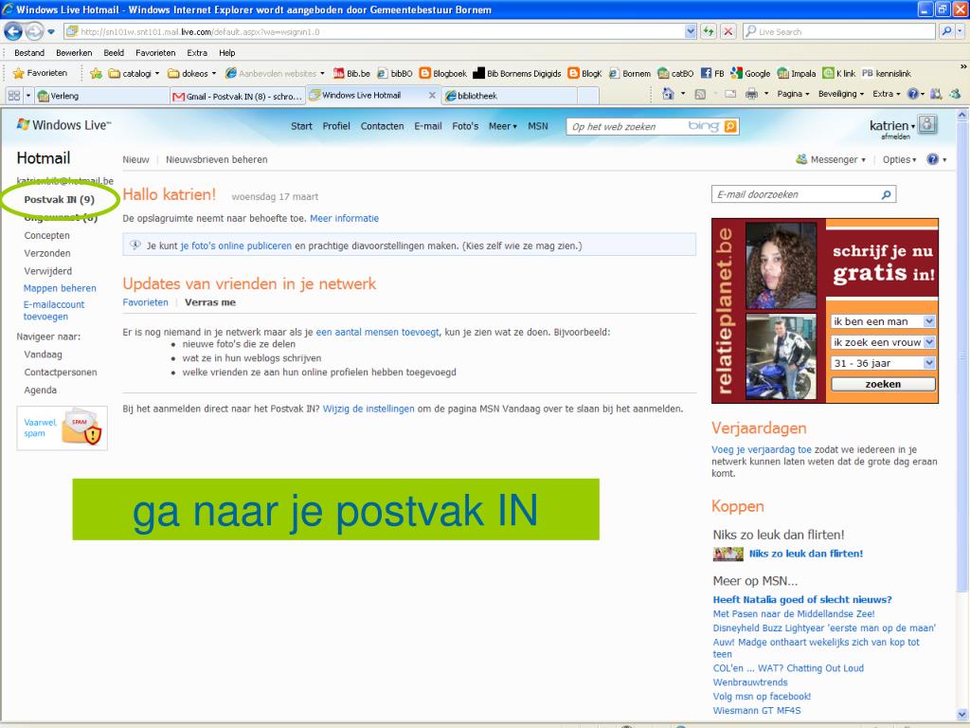Open the kennislink bookmark
This screenshot has height=728, width=970.
[887, 73]
